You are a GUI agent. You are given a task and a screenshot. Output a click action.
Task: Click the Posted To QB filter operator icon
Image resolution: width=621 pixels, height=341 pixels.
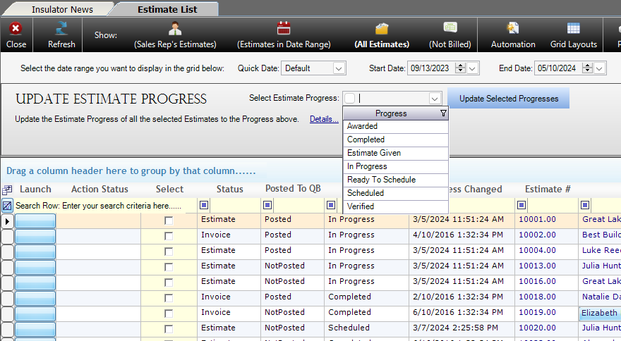pyautogui.click(x=267, y=205)
